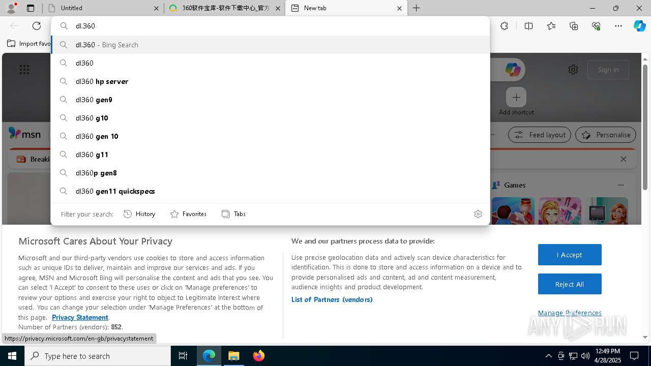
Task: Select the 'dl360' suggestion
Action: pos(270,63)
